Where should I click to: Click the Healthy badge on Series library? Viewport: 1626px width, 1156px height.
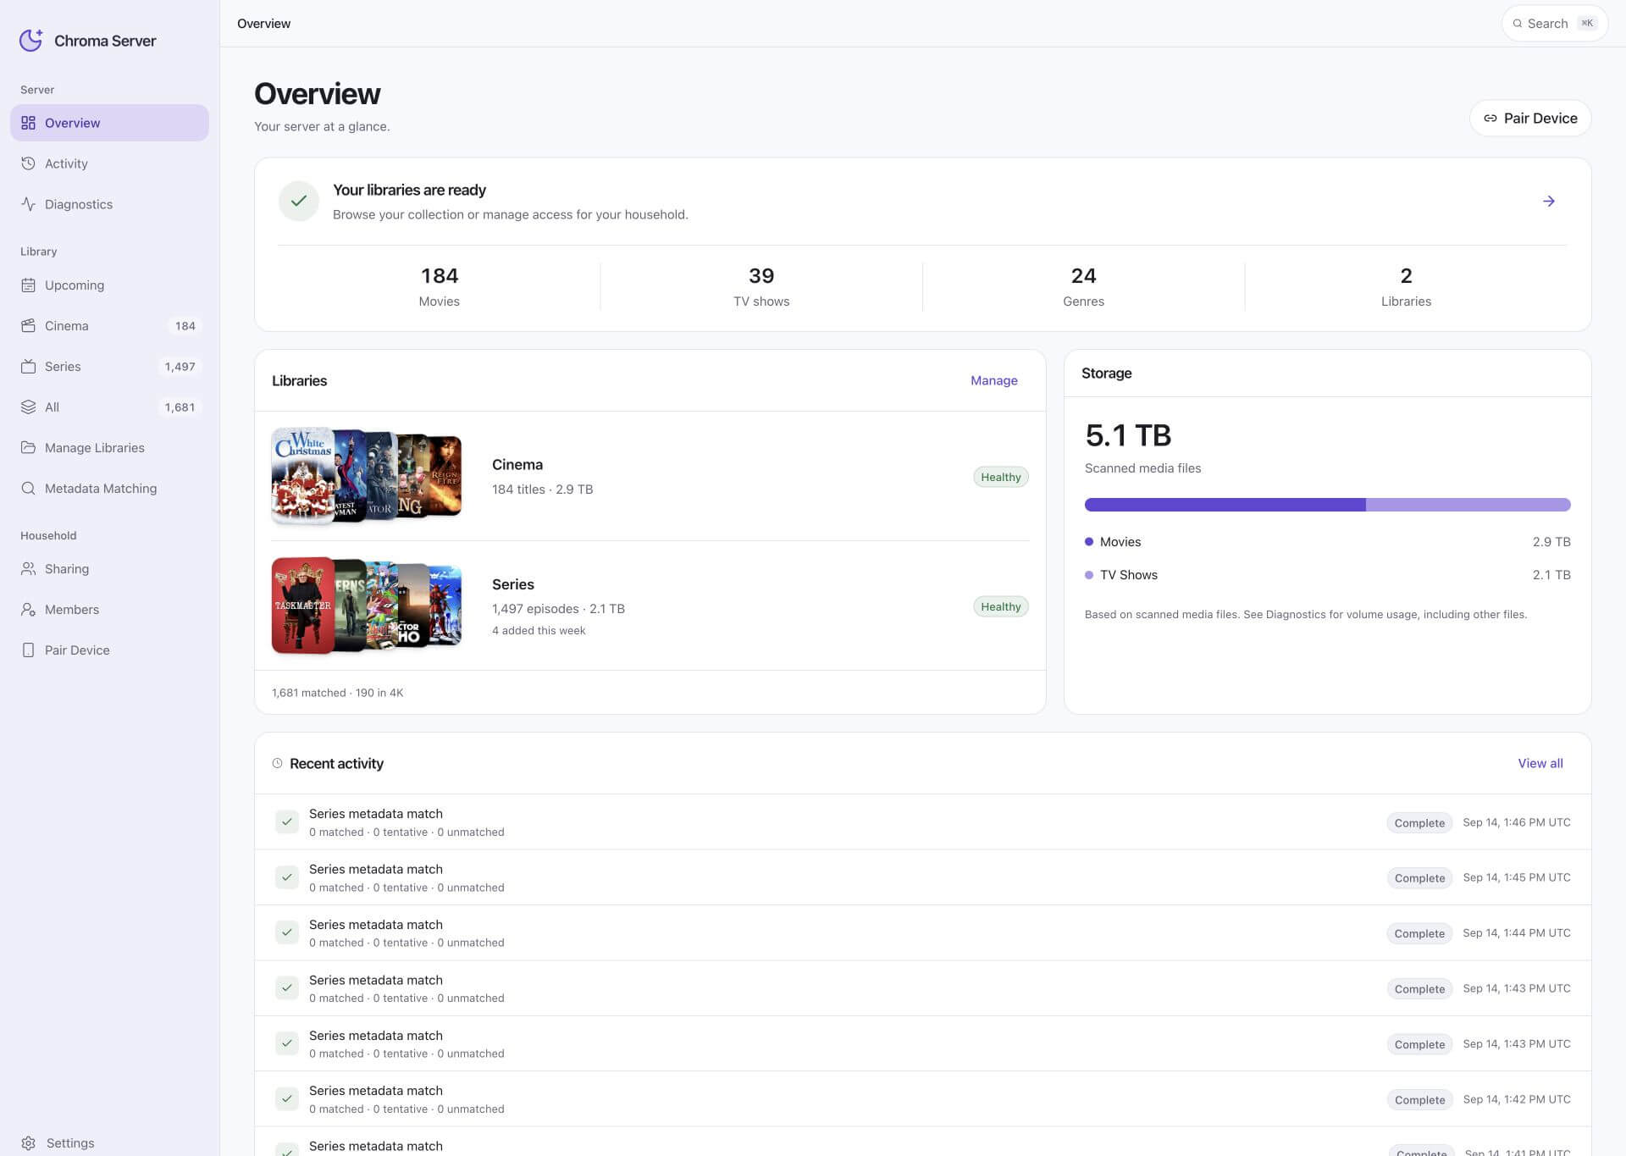coord(1000,607)
